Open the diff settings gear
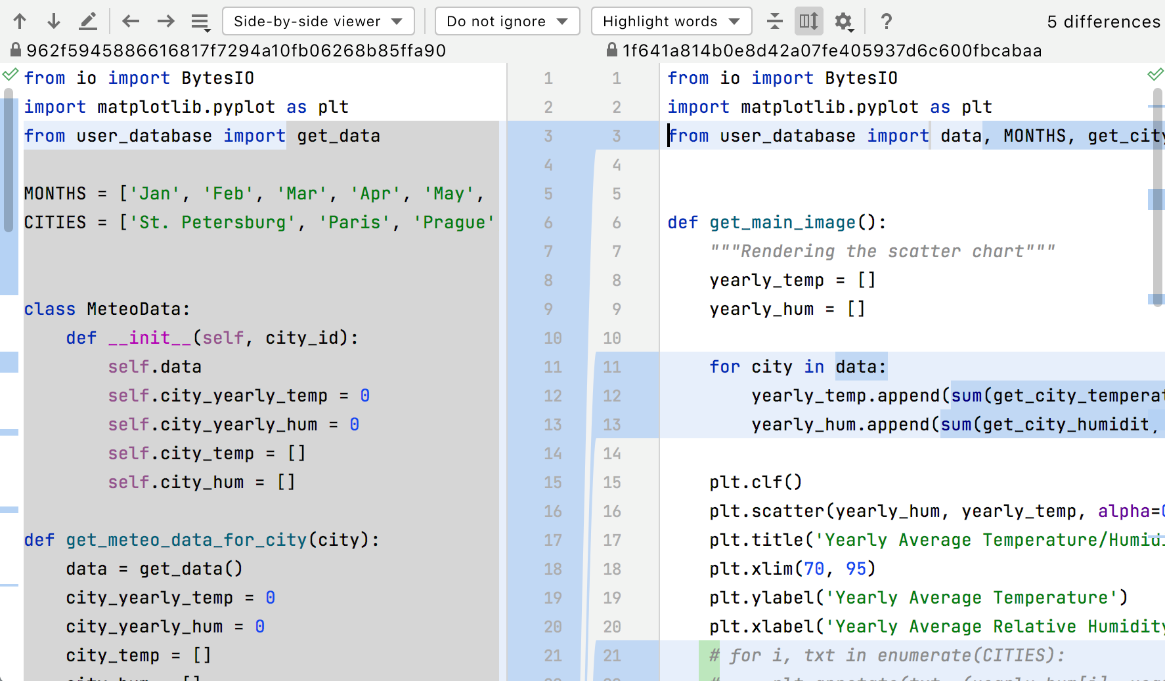The height and width of the screenshot is (681, 1165). [x=844, y=21]
